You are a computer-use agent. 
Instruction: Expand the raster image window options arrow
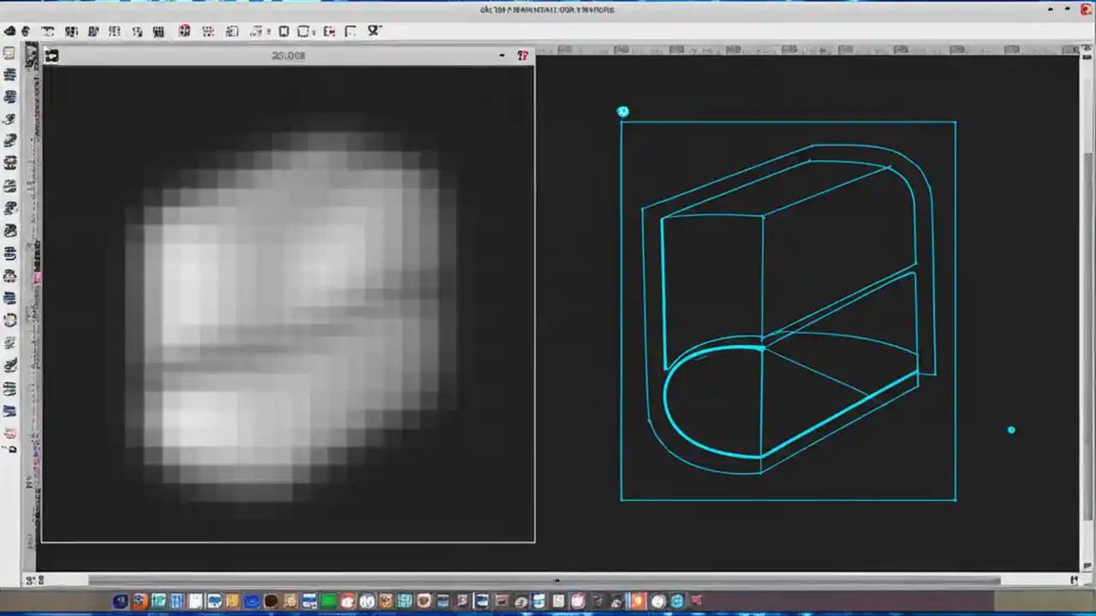coord(502,55)
